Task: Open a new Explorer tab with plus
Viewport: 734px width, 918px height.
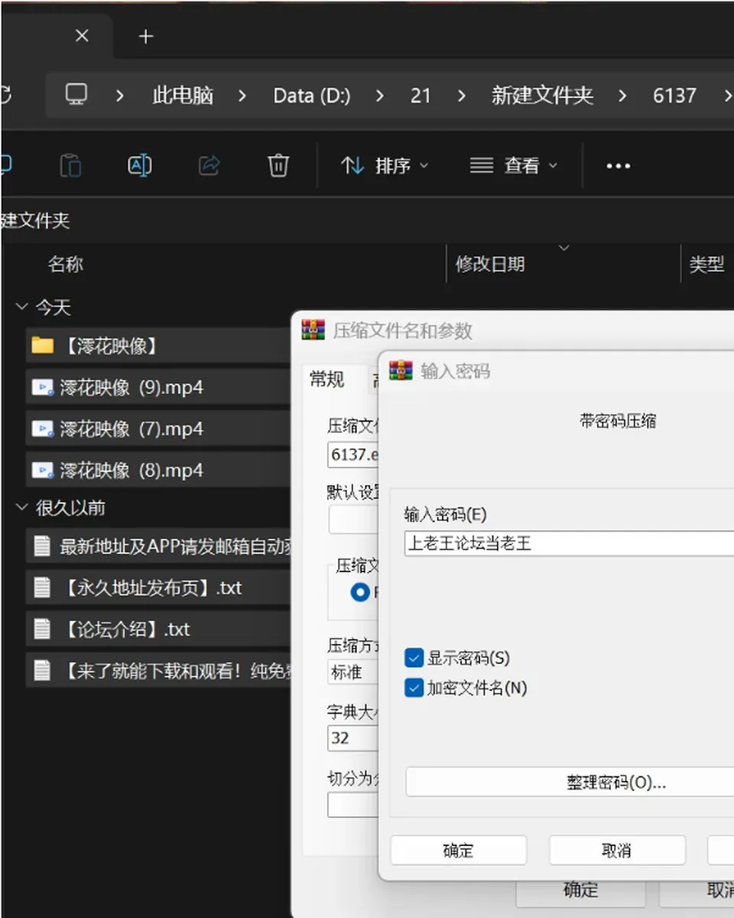Action: (x=146, y=36)
